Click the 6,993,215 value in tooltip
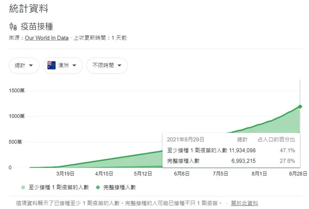The height and width of the screenshot is (209, 309). point(243,161)
